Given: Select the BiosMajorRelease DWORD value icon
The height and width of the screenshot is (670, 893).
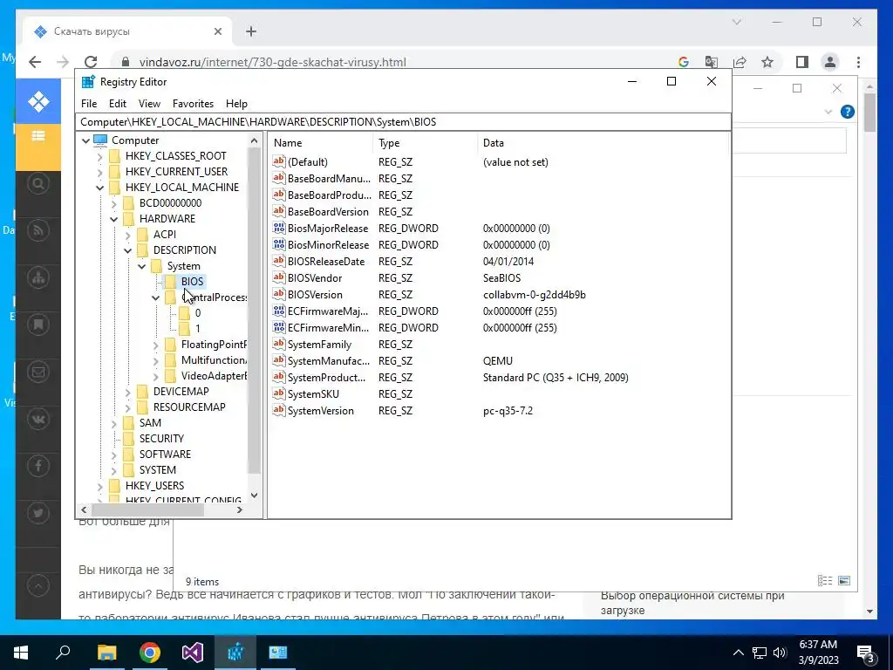Looking at the screenshot, I should [x=278, y=228].
